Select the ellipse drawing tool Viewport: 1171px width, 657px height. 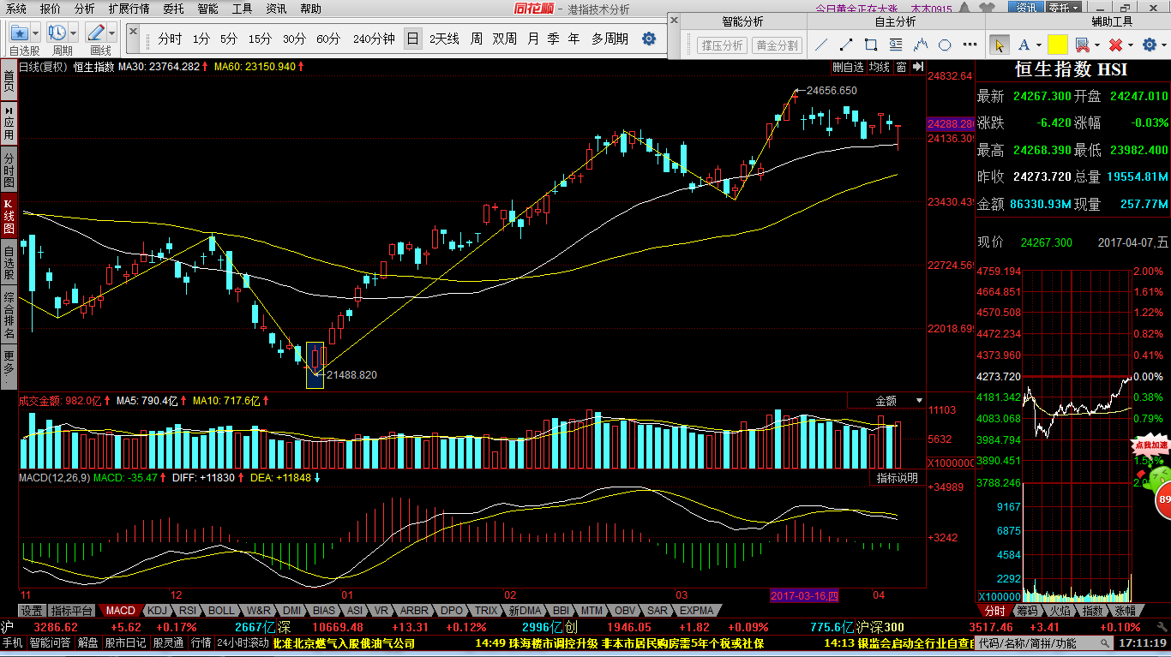pyautogui.click(x=945, y=45)
